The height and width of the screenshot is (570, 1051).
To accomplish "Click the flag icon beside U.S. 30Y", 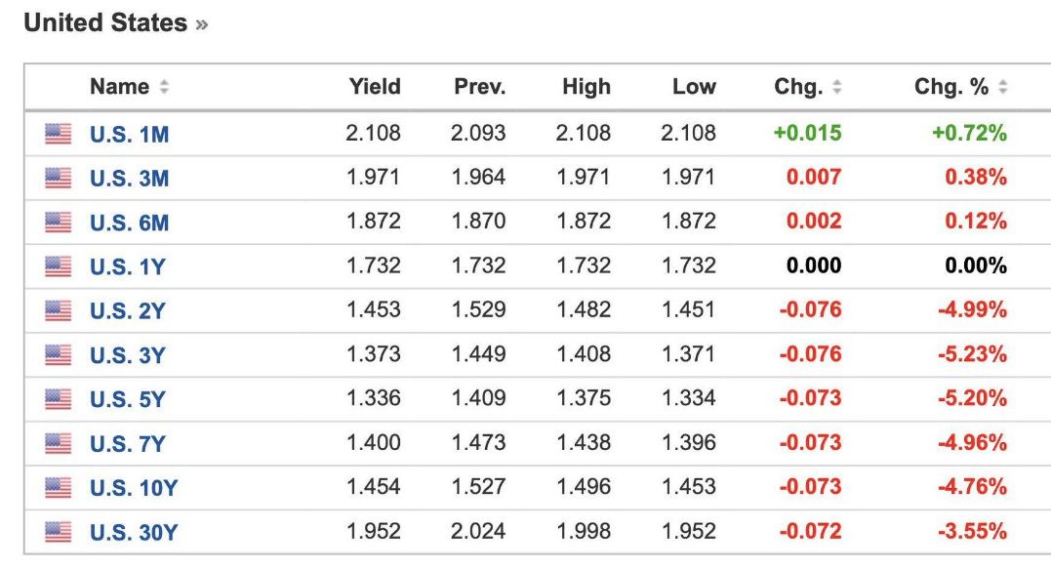I will point(59,532).
